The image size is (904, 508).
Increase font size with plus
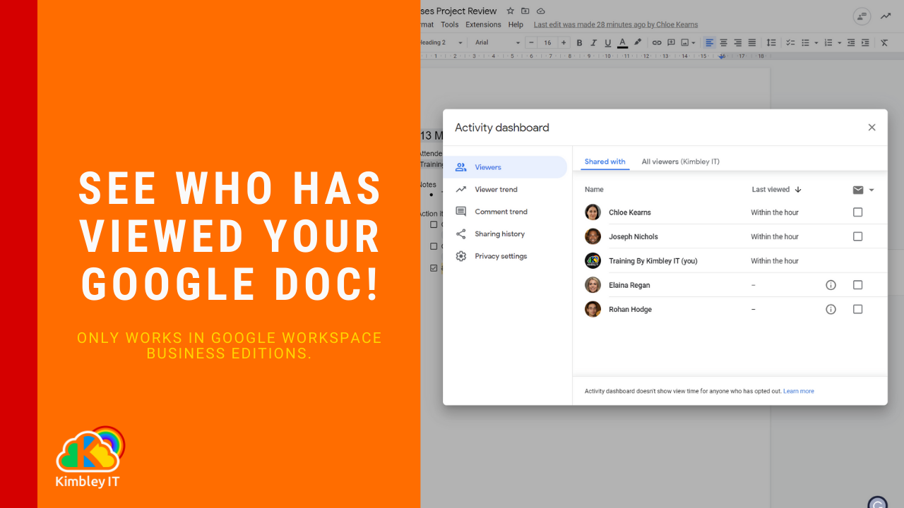click(564, 43)
